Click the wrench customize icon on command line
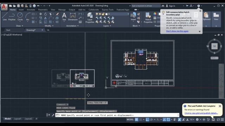The width and height of the screenshot is (225, 126). (x=53, y=115)
